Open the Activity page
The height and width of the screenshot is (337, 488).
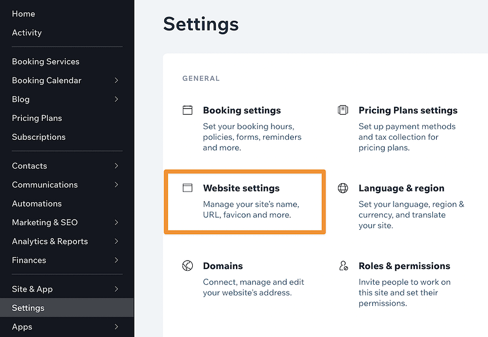tap(26, 33)
